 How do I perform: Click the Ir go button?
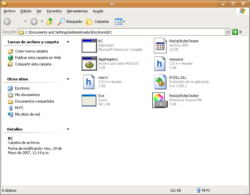237,32
